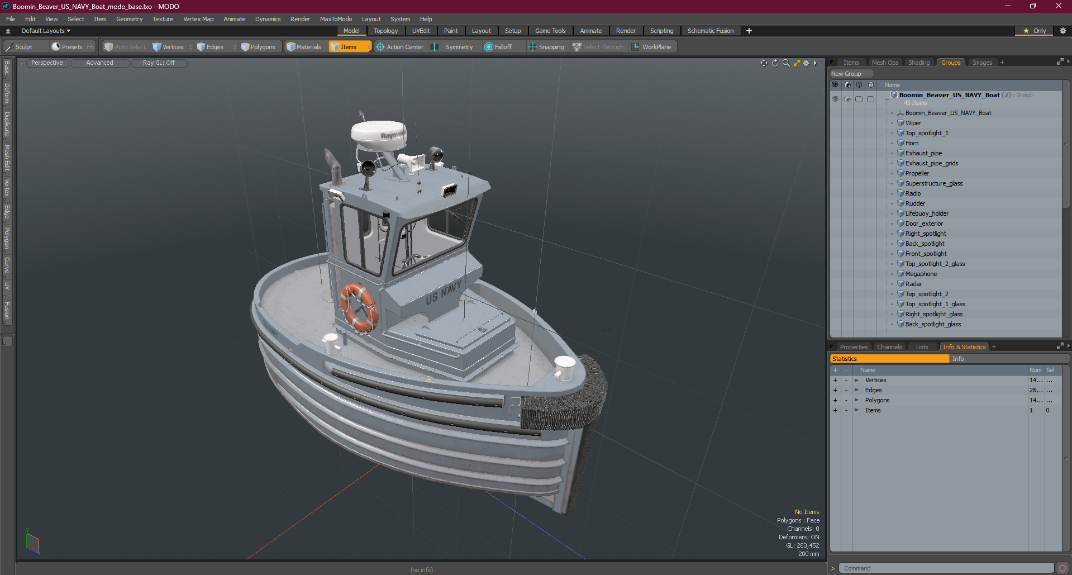Add Vertices to selection with plus
The width and height of the screenshot is (1072, 575).
[835, 380]
